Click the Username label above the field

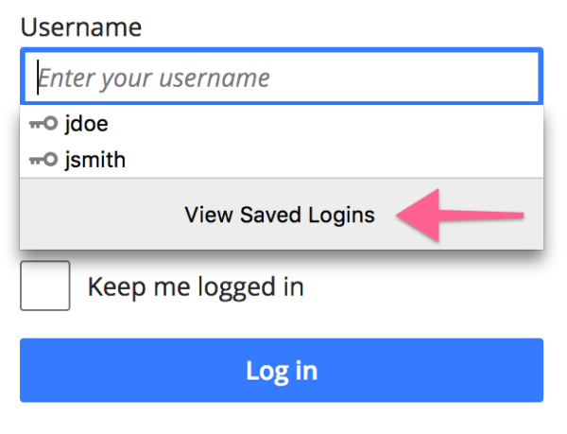click(81, 27)
